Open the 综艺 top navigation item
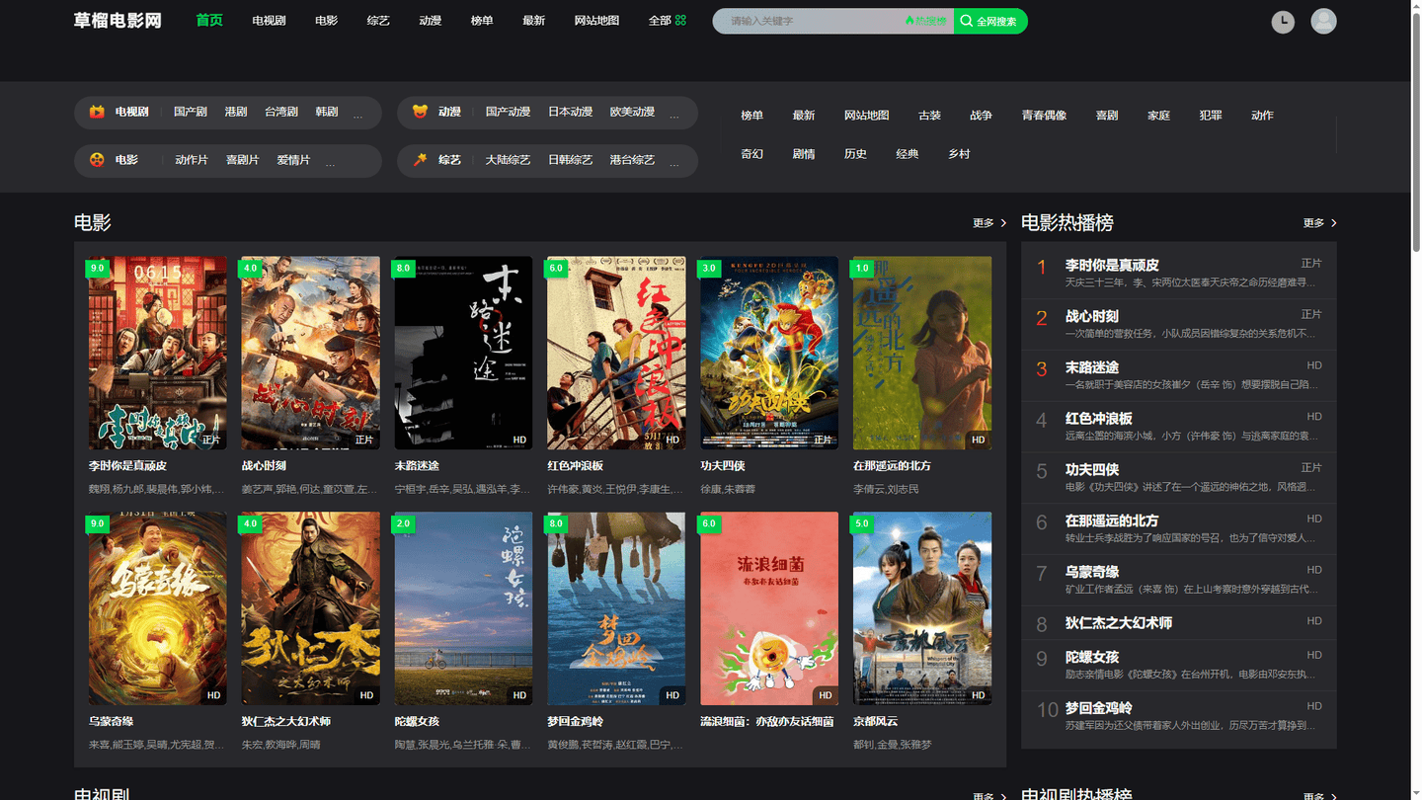This screenshot has height=800, width=1422. (x=378, y=21)
